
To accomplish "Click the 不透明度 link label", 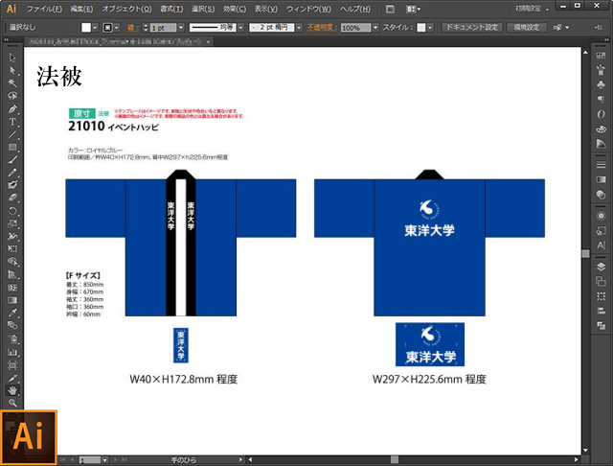I will (322, 28).
